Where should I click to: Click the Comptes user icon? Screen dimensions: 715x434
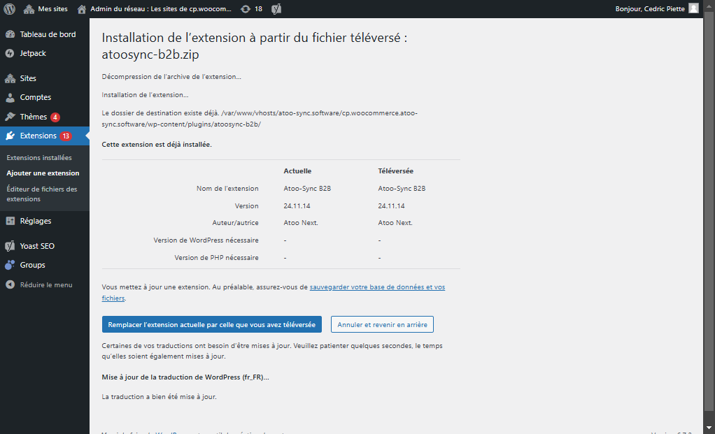(10, 97)
